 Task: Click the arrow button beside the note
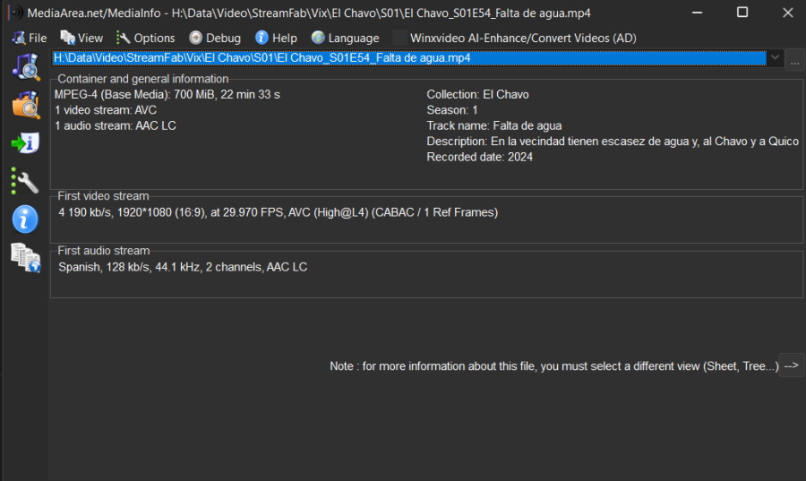pyautogui.click(x=792, y=365)
